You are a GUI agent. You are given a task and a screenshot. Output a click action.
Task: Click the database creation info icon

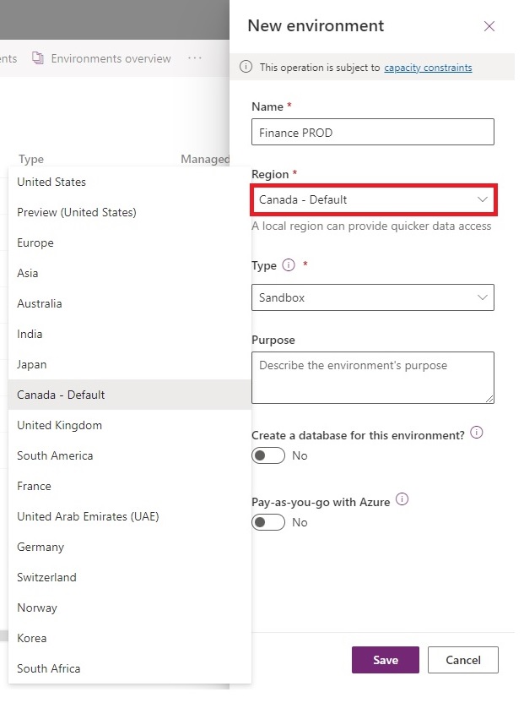(477, 433)
